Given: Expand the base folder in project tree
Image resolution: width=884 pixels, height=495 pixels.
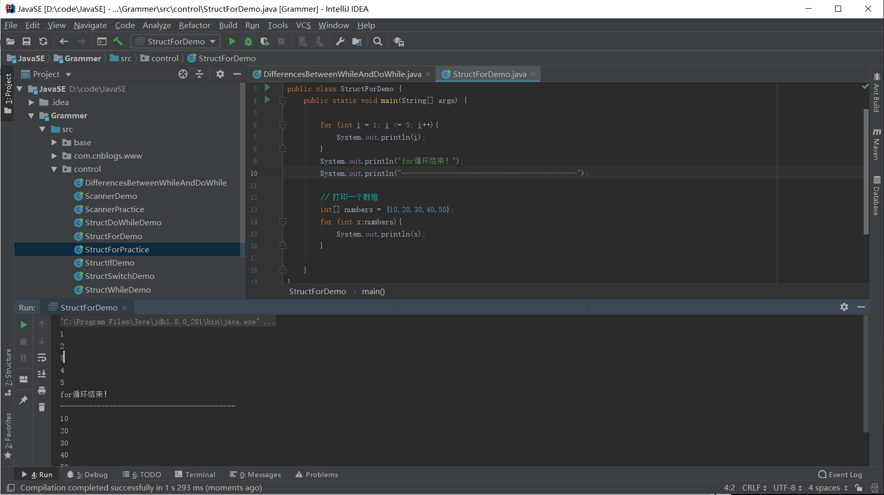Looking at the screenshot, I should 54,143.
